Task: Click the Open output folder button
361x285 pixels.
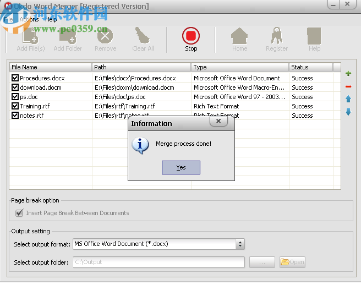Action: pos(292,262)
